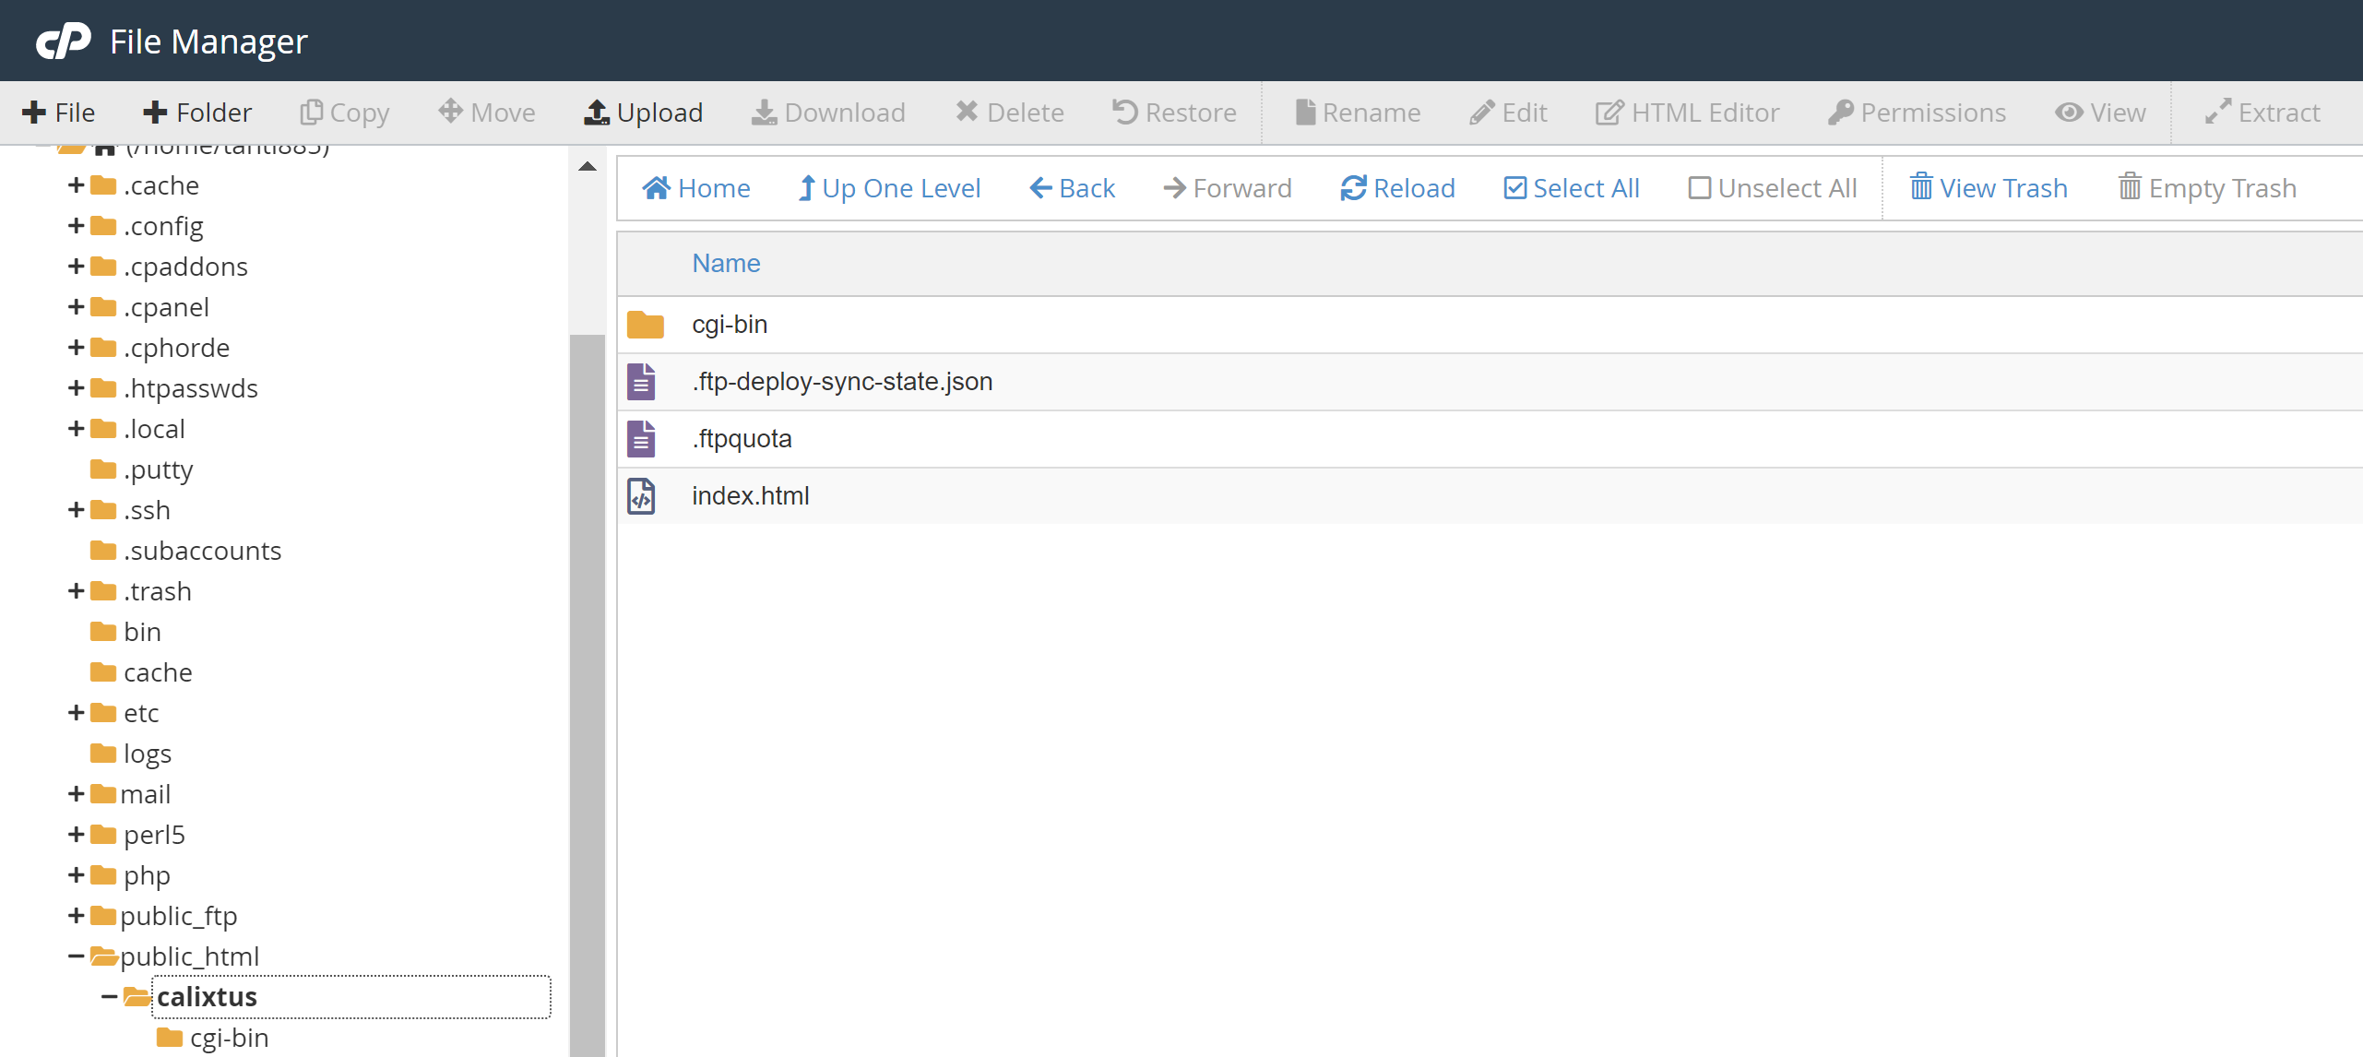Click the index.html file icon

pos(641,496)
